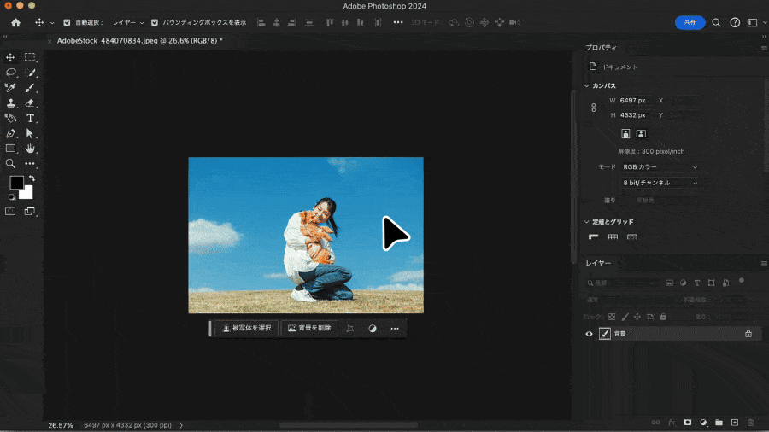
Task: Toggle the rulers display icon
Action: click(x=594, y=237)
